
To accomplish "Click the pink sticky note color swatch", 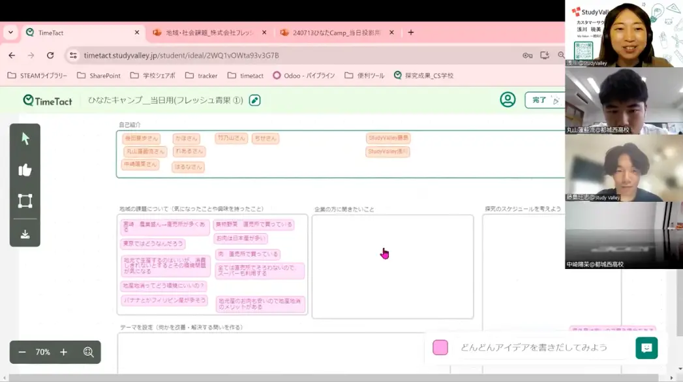I will pos(440,347).
